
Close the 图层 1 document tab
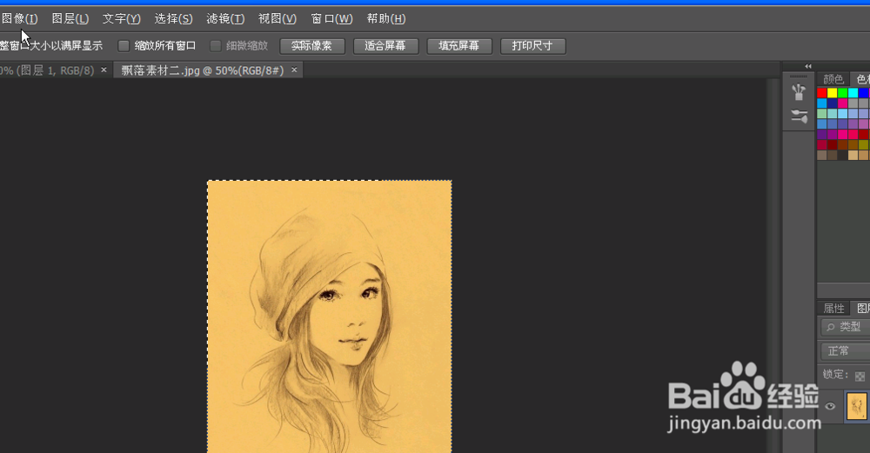[104, 70]
